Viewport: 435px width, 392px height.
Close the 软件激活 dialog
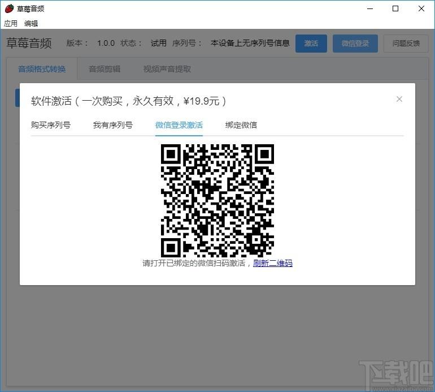pyautogui.click(x=399, y=99)
